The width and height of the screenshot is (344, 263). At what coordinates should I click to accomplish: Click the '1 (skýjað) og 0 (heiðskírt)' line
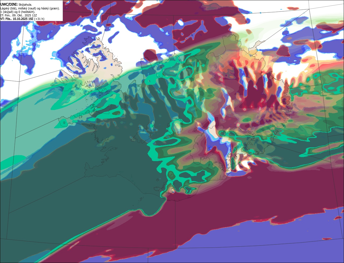[18, 12]
